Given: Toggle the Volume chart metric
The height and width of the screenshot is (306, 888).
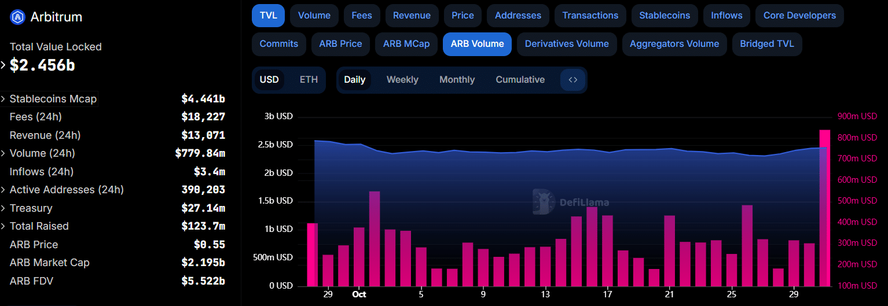Looking at the screenshot, I should tap(314, 16).
